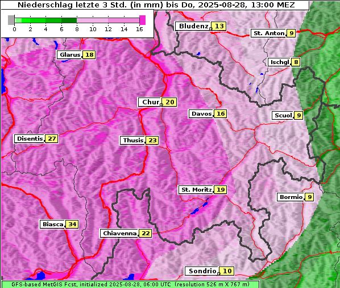This screenshot has width=340, height=288.
Task: Click the St. Anton label
Action: tap(268, 33)
